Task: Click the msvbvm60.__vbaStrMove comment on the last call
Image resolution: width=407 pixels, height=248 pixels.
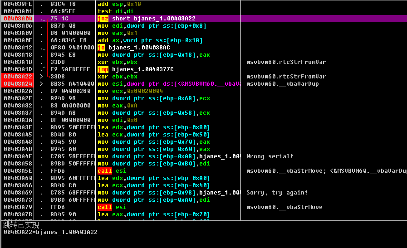Action: pos(284,207)
